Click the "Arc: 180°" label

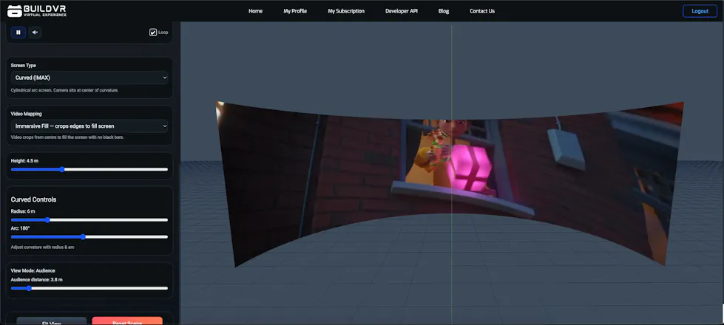(x=21, y=228)
